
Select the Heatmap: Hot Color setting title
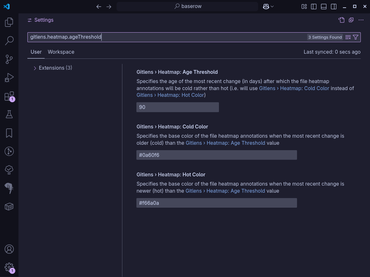point(171,174)
